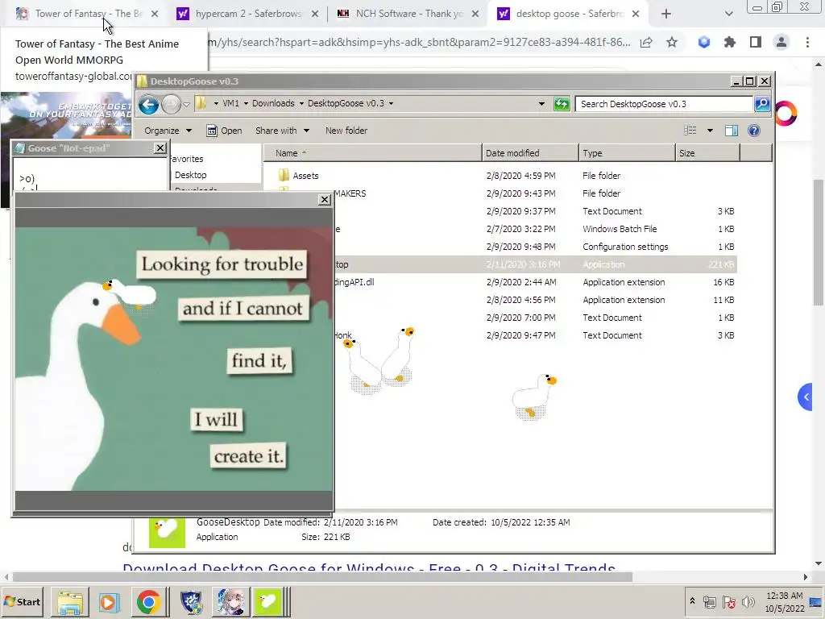
Task: Click Desktop in the Favorites pane
Action: (190, 175)
